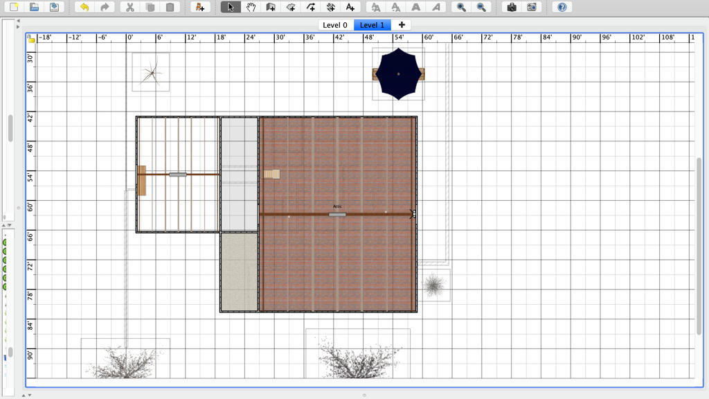Add a new level with the plus tab
The width and height of the screenshot is (709, 399).
coord(401,25)
